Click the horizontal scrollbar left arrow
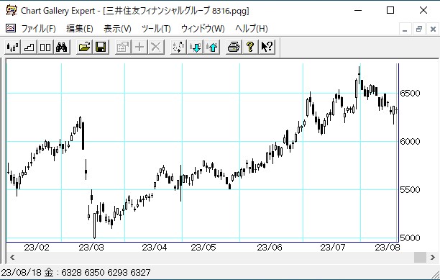Image resolution: width=440 pixels, height=280 pixels. pos(12,257)
